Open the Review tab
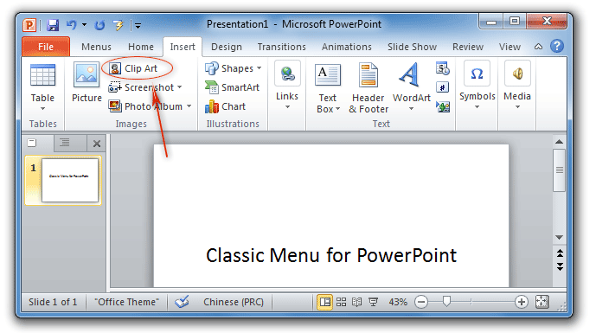Screen dimensions: 596x333 (468, 47)
